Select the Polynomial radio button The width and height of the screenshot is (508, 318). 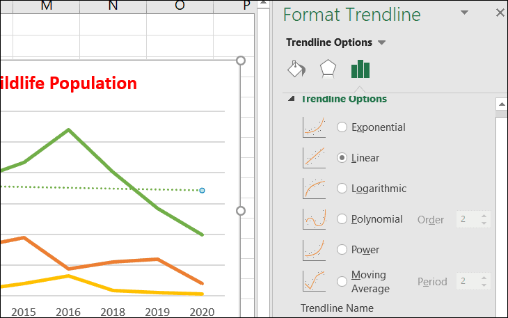click(342, 219)
